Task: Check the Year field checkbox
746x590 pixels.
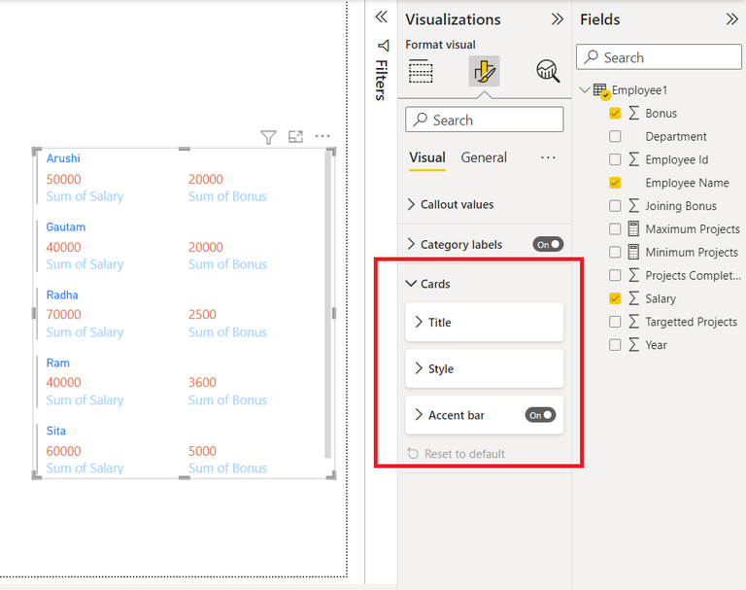Action: click(x=615, y=345)
